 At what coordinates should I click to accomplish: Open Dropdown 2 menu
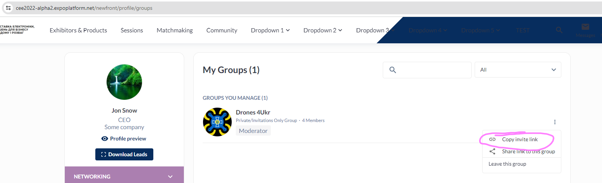tap(322, 30)
